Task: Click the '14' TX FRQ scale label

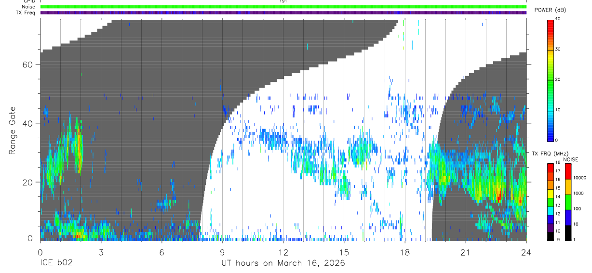Action: point(558,197)
